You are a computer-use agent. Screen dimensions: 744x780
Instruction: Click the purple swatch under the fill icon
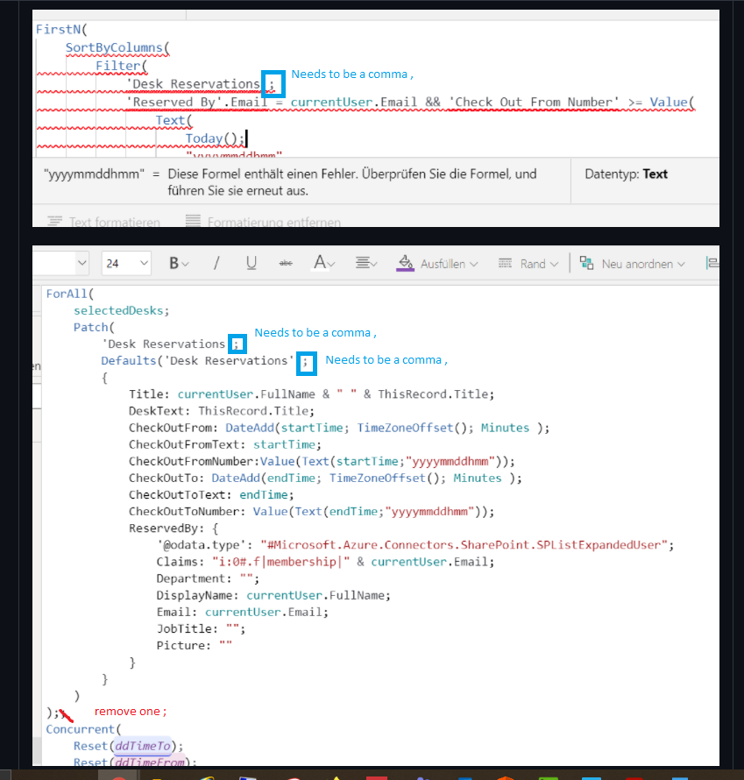click(405, 270)
